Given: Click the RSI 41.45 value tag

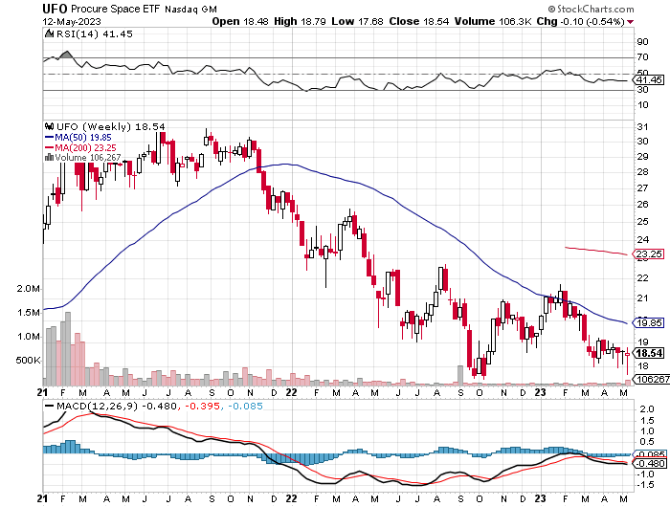Looking at the screenshot, I should click(x=649, y=79).
